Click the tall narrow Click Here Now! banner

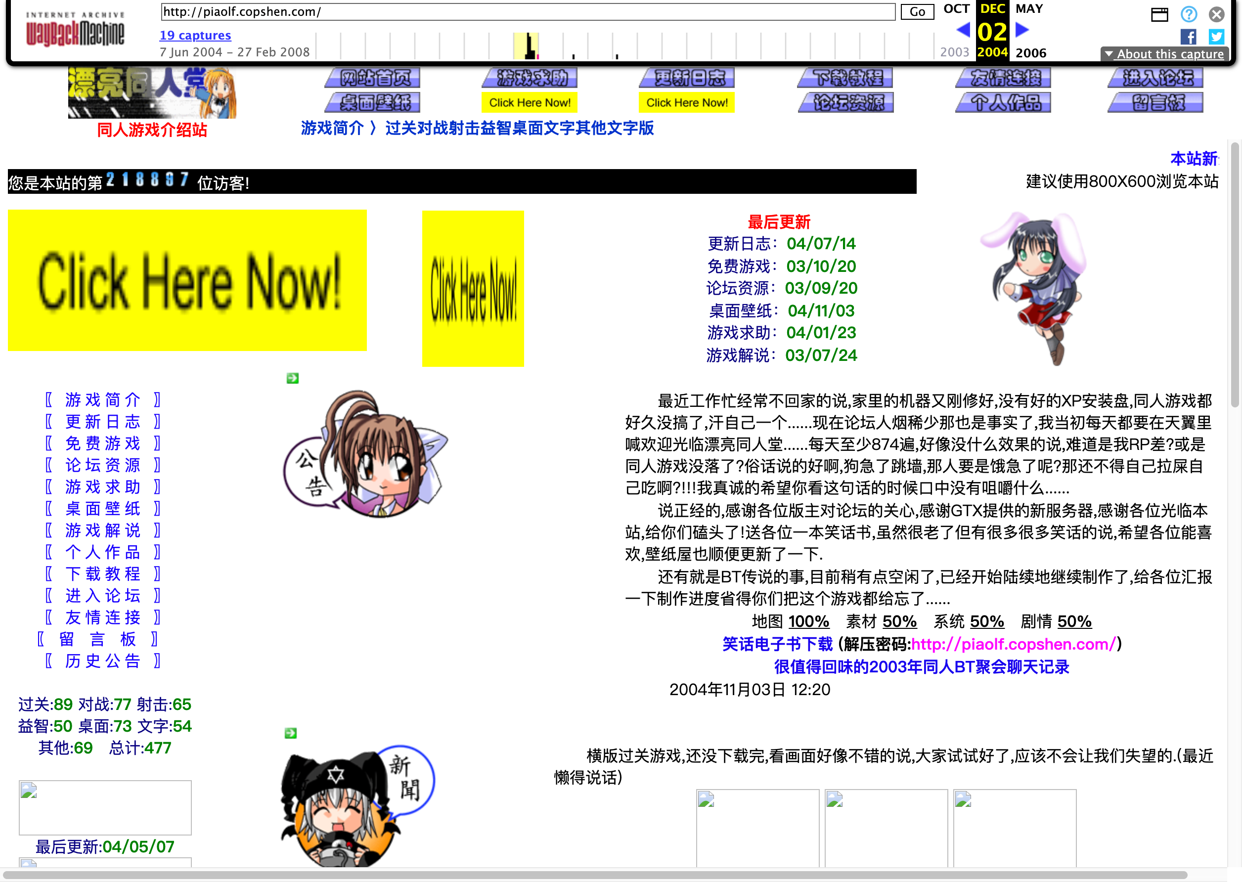point(473,288)
